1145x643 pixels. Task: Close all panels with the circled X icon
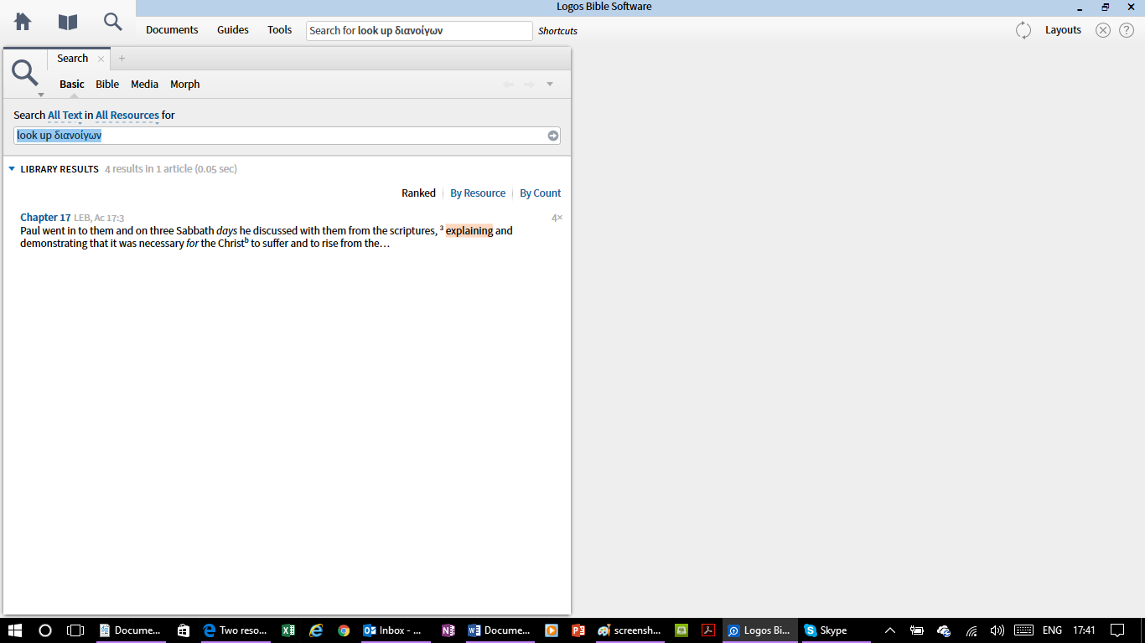point(1103,30)
